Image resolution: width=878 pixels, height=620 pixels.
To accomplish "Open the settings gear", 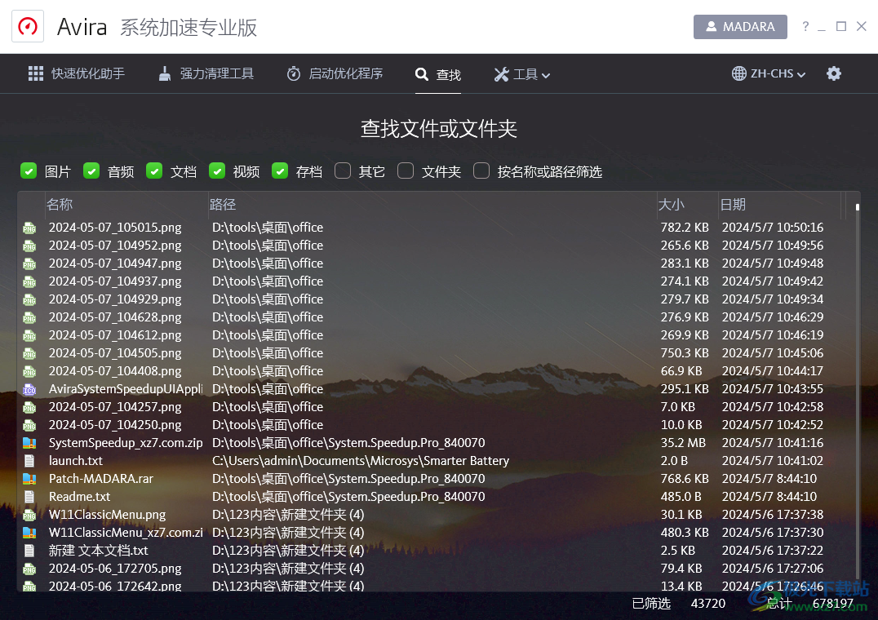I will 834,73.
